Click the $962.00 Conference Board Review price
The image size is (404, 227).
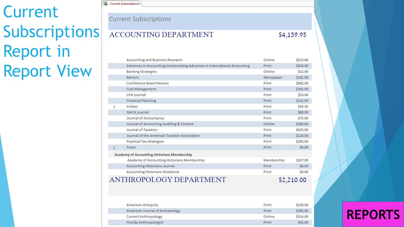click(302, 83)
